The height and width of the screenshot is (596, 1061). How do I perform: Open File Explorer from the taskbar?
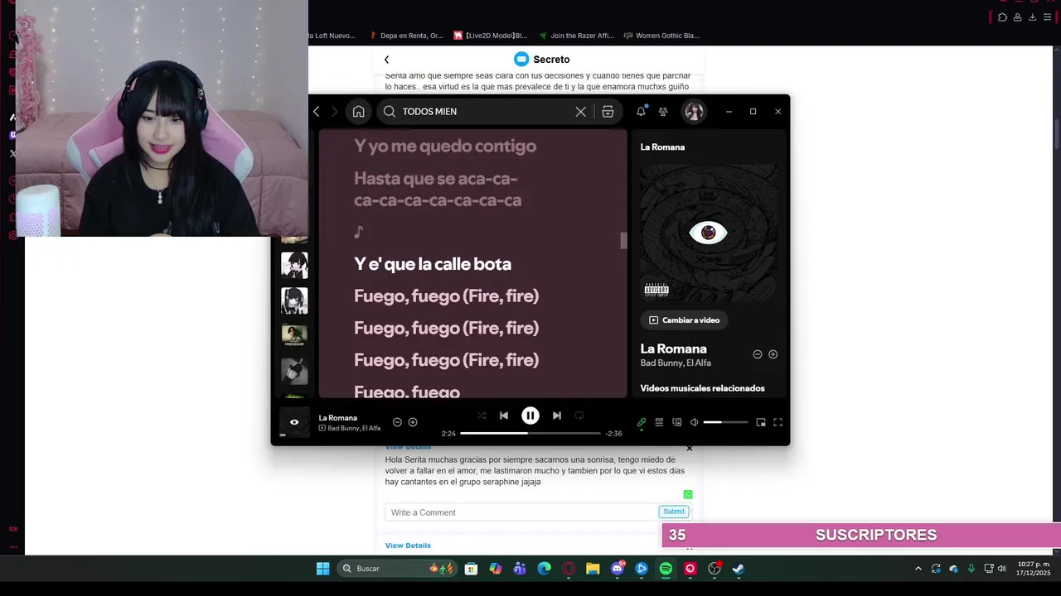(x=593, y=569)
